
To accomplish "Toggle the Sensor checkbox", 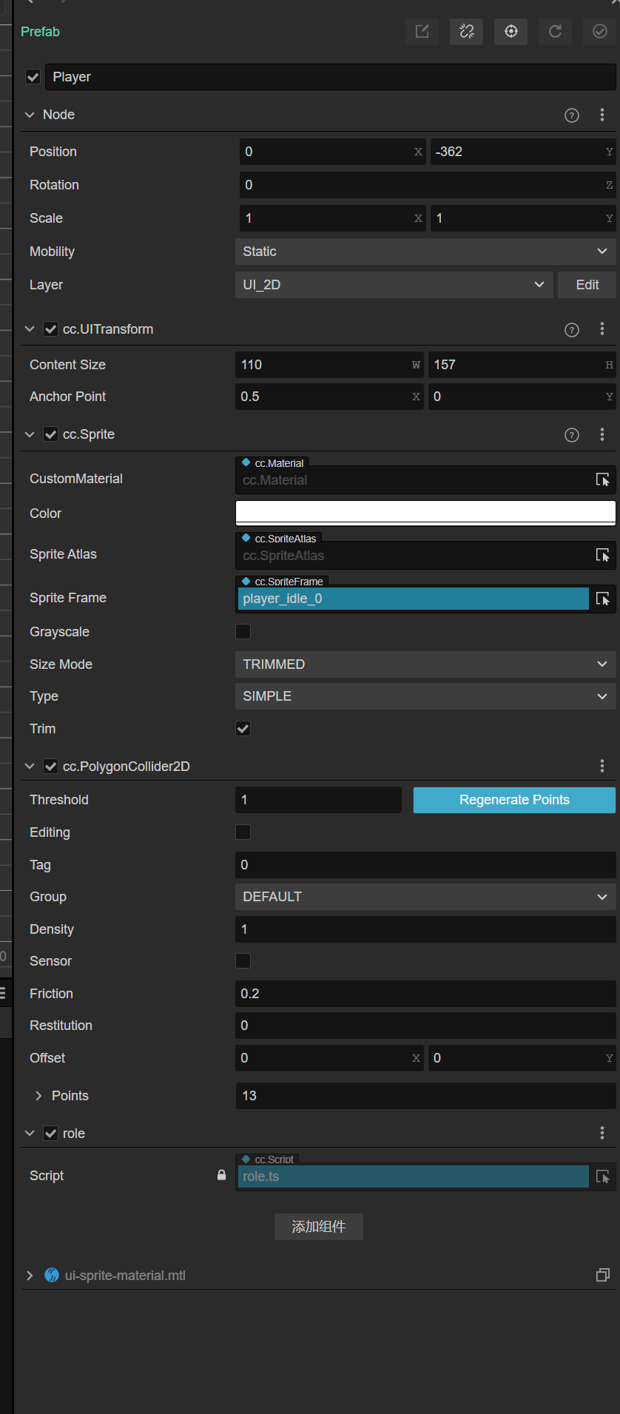I will click(x=243, y=960).
